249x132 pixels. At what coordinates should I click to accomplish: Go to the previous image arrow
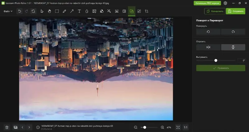pos(22,127)
